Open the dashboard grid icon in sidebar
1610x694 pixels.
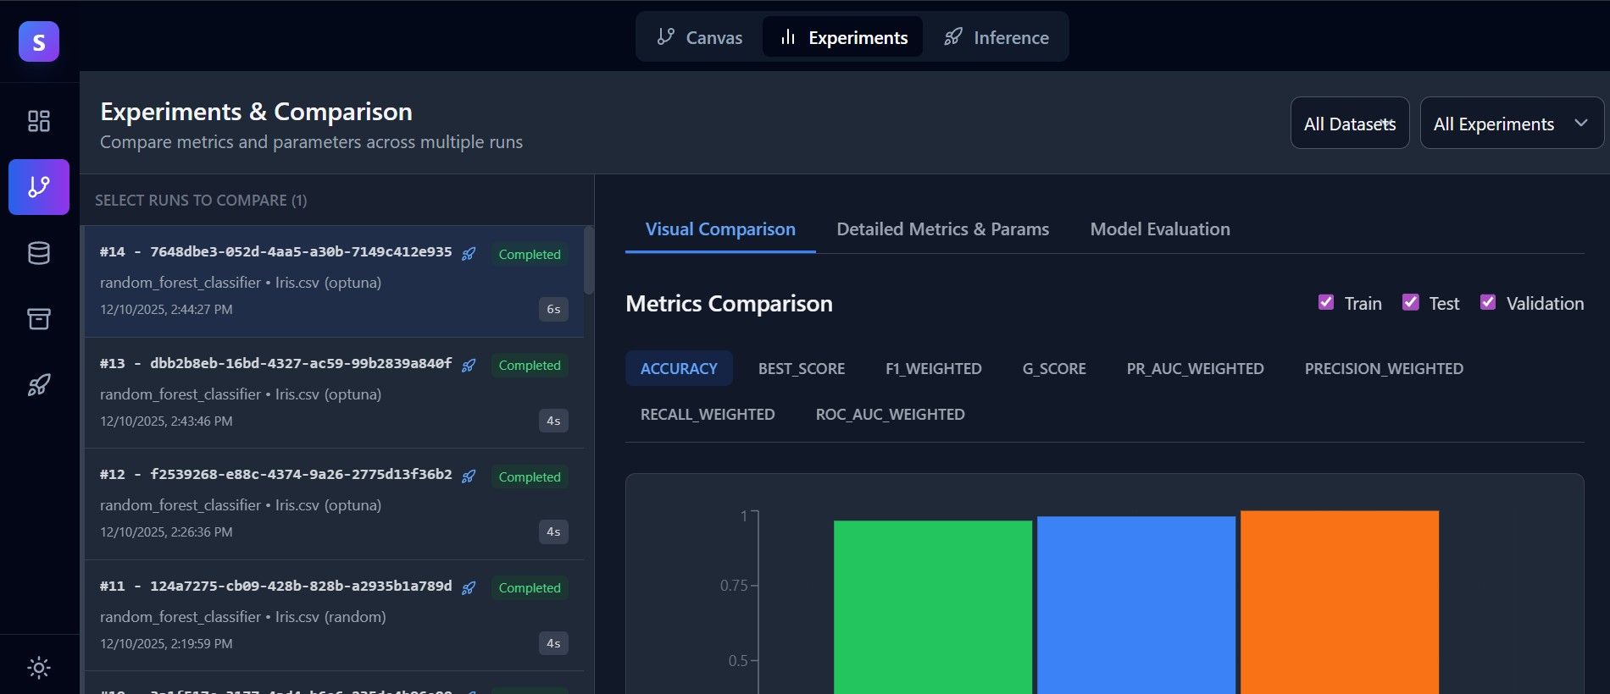click(39, 121)
